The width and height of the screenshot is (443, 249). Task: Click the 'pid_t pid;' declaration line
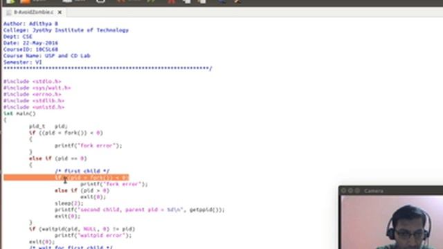pos(48,127)
